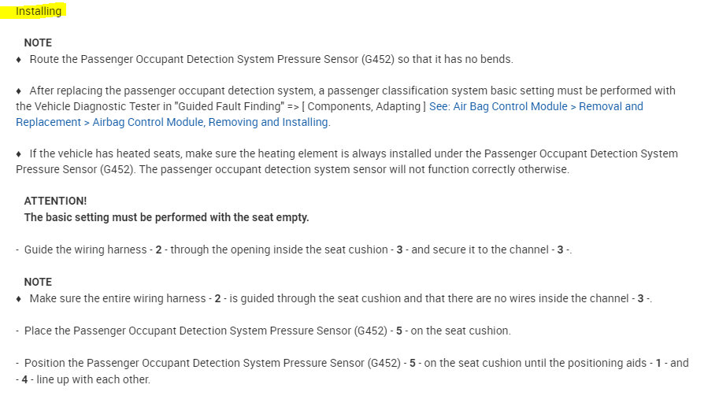Click the diamond bullet before "Make sure the entire"

pyautogui.click(x=19, y=298)
